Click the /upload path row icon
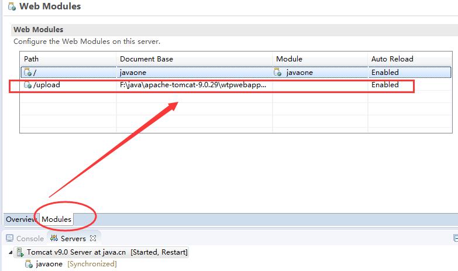458x271 pixels. pos(27,85)
